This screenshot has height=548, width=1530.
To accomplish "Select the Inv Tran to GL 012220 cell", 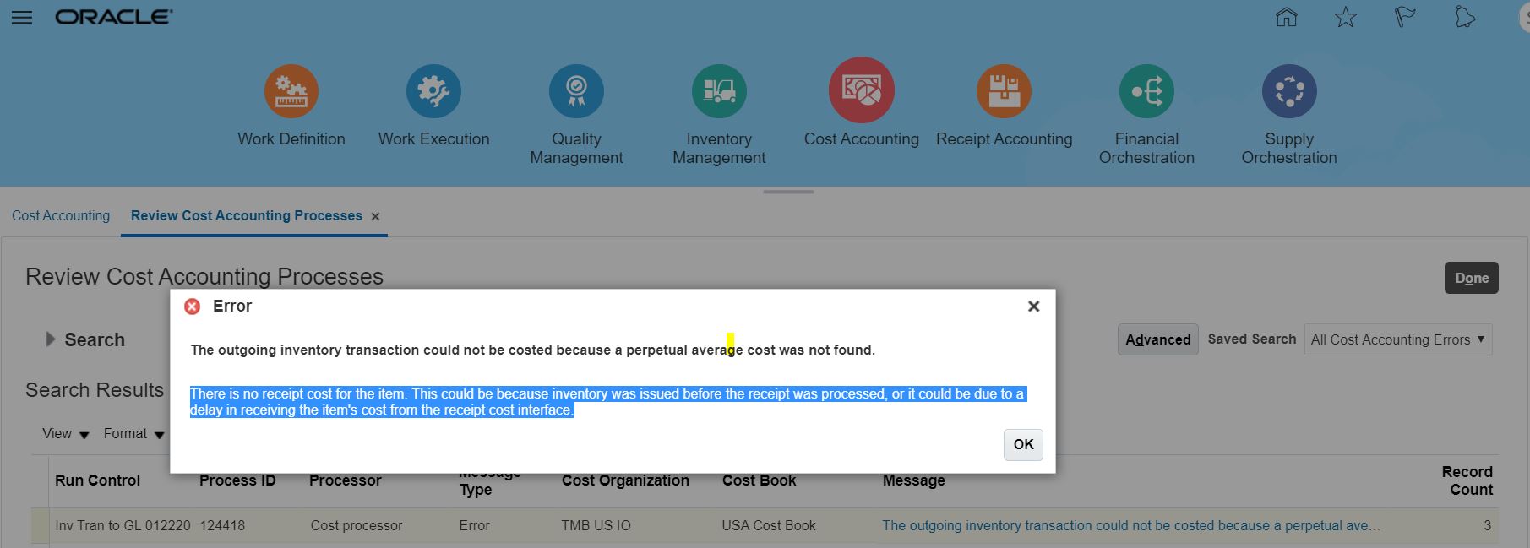I will (123, 525).
